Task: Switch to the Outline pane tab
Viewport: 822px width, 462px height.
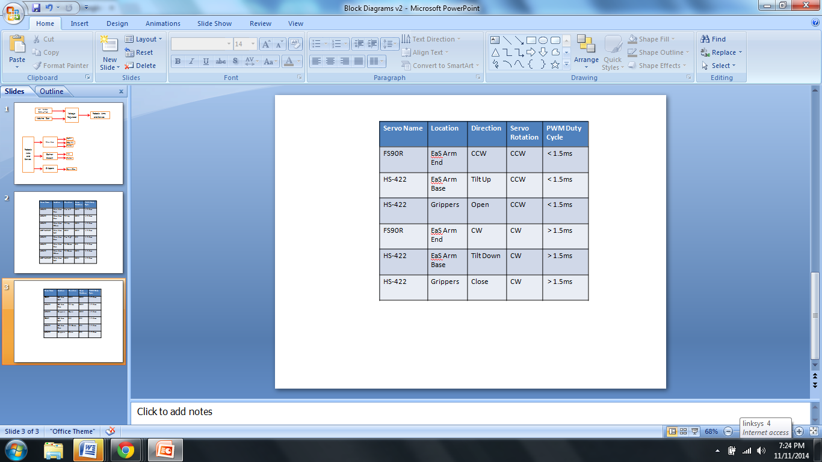Action: [52, 91]
